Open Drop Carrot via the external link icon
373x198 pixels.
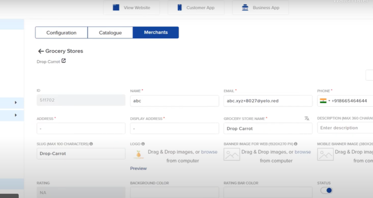click(63, 61)
